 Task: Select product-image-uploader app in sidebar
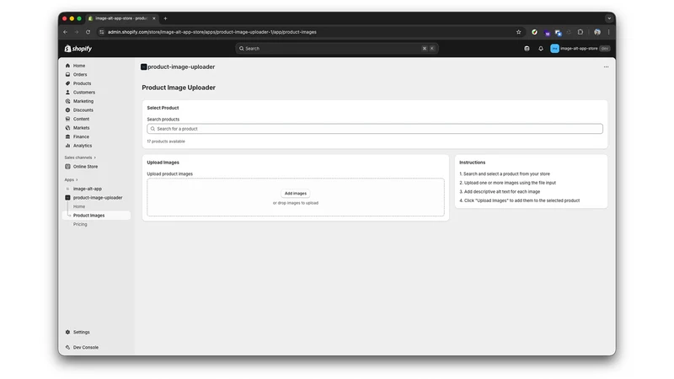97,198
